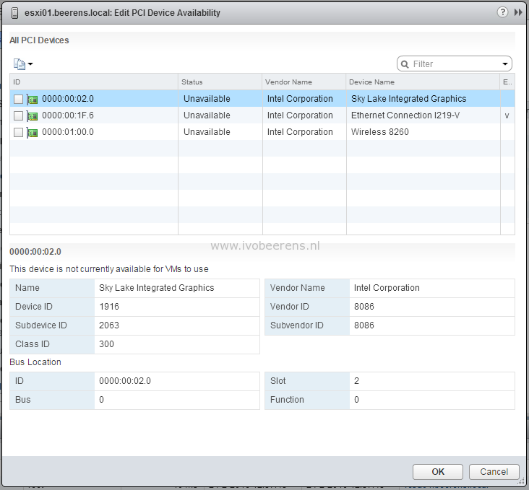Click the magnifier icon in the Filter box

(405, 64)
